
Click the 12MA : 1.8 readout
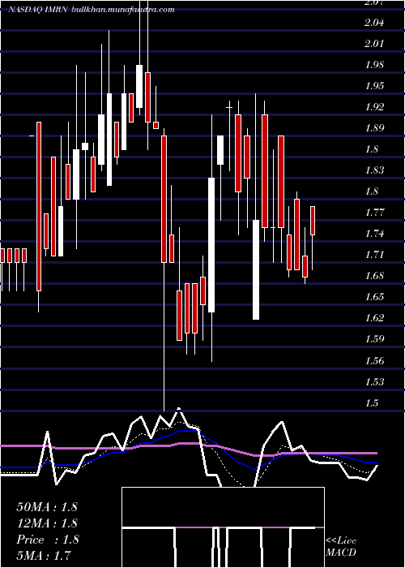click(47, 523)
